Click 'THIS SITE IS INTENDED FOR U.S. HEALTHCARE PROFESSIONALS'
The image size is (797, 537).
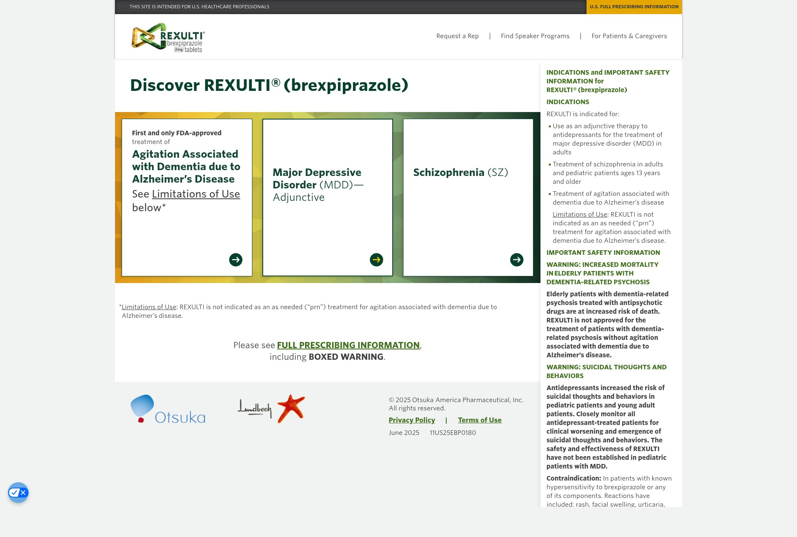point(199,7)
